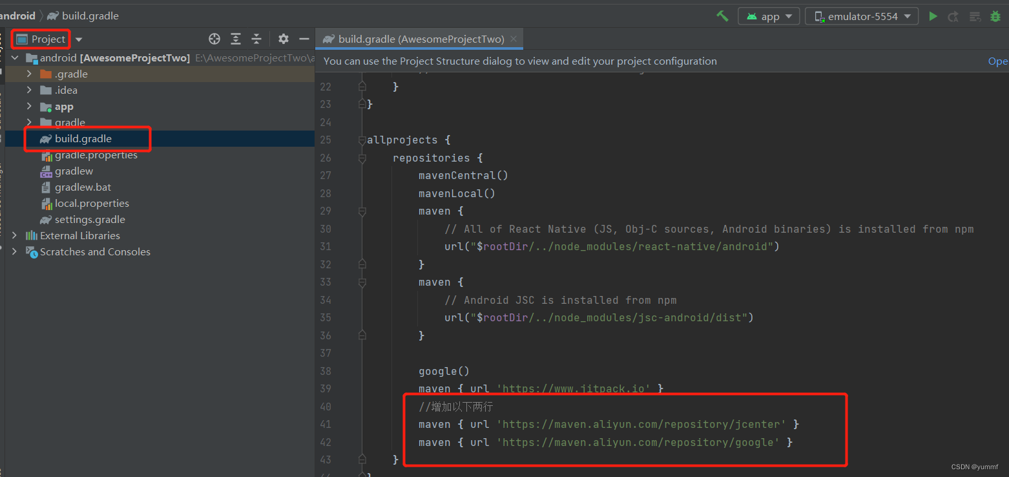Open the app run configuration dropdown
This screenshot has height=477, width=1009.
[x=769, y=16]
